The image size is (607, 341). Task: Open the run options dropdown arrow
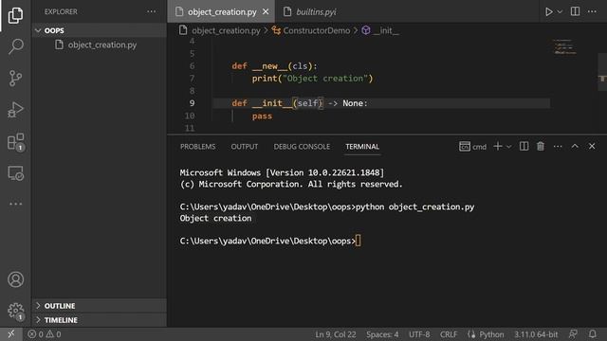pos(560,11)
